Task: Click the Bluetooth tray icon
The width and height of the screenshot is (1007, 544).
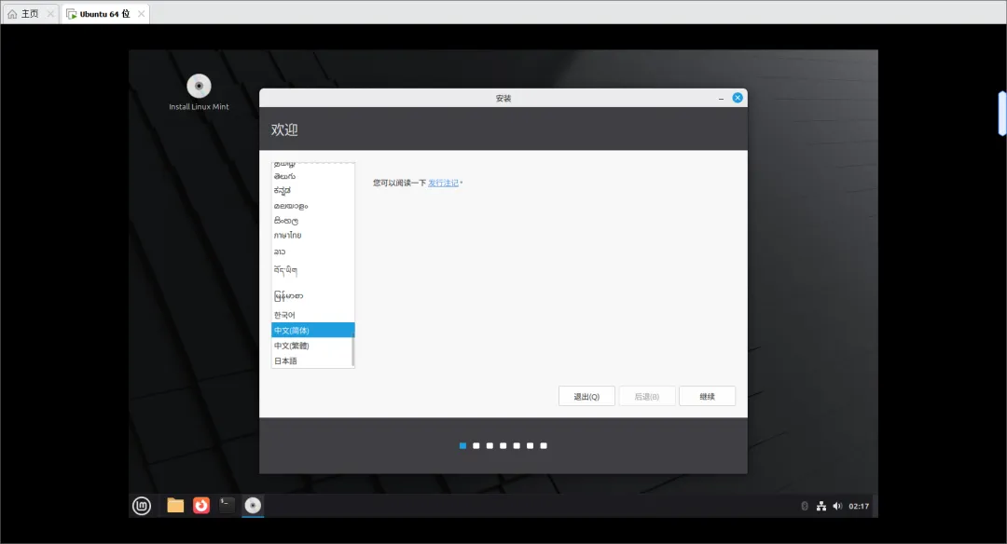Action: [x=804, y=506]
